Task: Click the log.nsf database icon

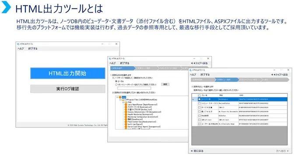Action: point(126,124)
